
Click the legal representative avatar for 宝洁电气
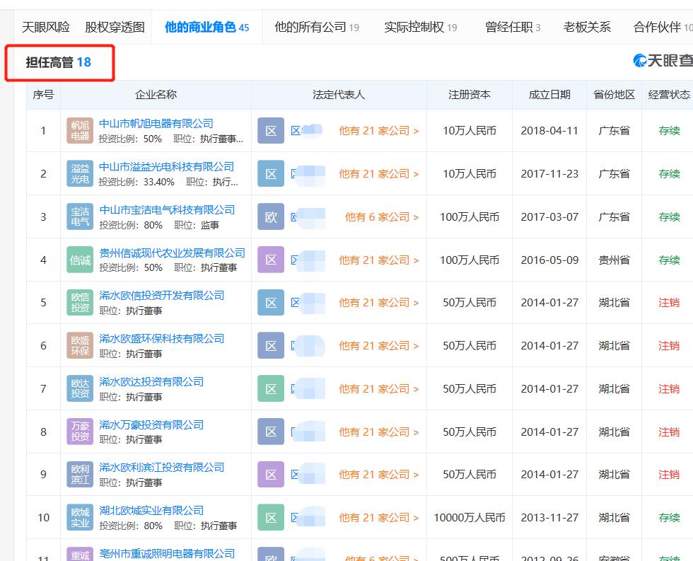pos(271,216)
